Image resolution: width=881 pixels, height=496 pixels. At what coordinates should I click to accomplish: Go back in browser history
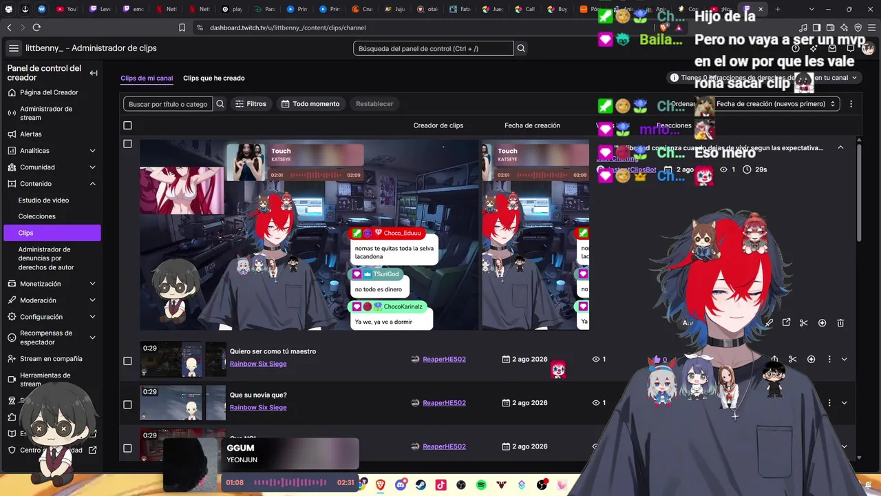point(9,28)
